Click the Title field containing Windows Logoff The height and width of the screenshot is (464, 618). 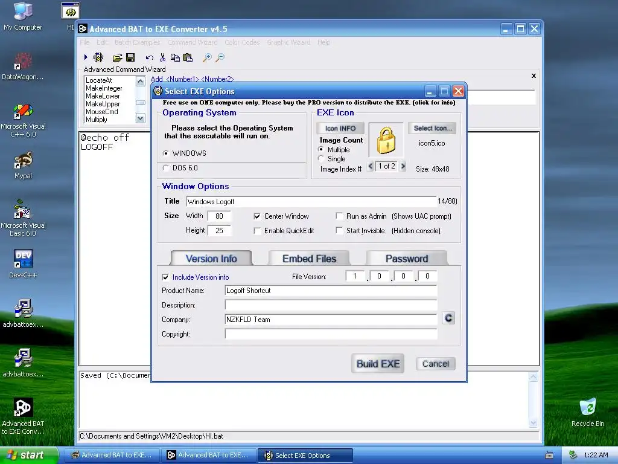click(x=311, y=202)
